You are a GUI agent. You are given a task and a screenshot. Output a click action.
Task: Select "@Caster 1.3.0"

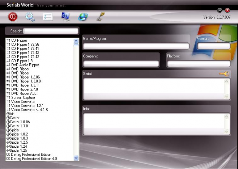17,126
